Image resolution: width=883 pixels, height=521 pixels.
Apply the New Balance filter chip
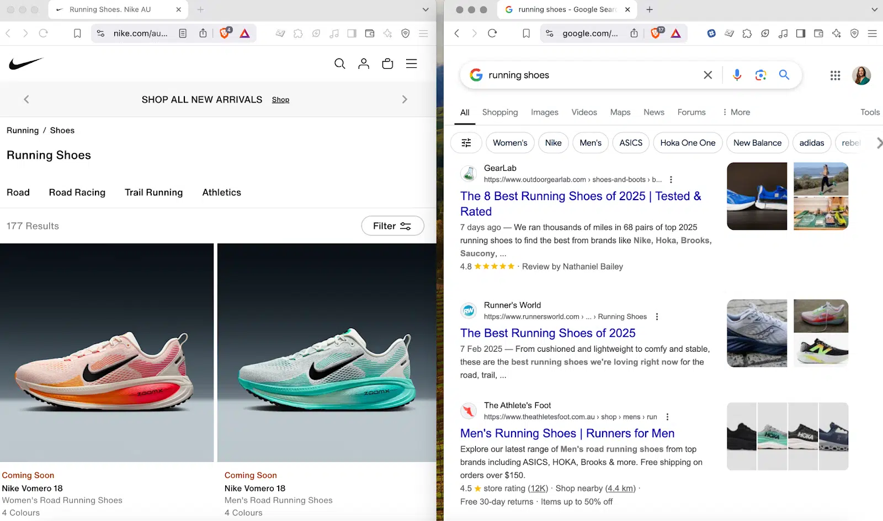pos(757,143)
